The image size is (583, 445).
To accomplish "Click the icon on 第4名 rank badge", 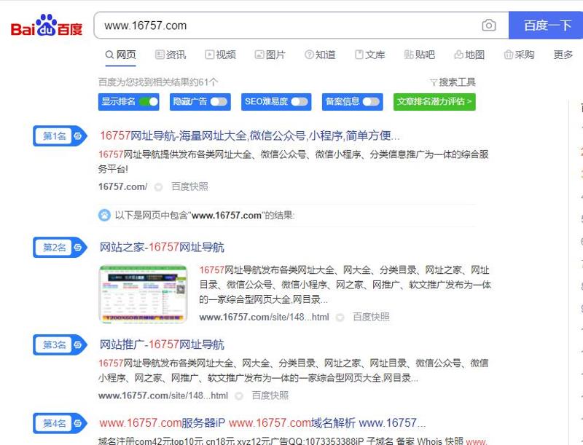I will click(x=77, y=423).
